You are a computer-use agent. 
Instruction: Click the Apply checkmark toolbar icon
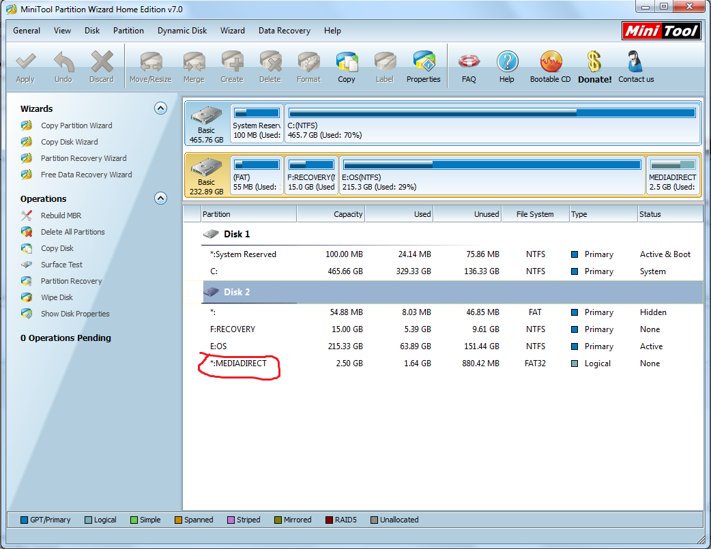[x=25, y=67]
